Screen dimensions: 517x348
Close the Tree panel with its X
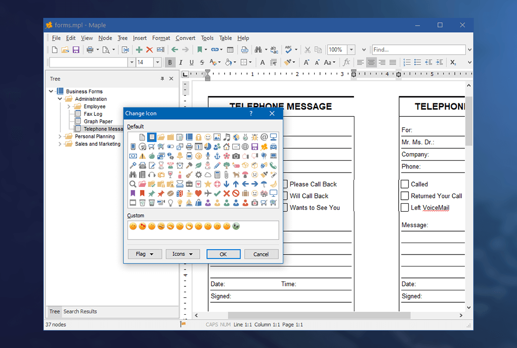[171, 79]
